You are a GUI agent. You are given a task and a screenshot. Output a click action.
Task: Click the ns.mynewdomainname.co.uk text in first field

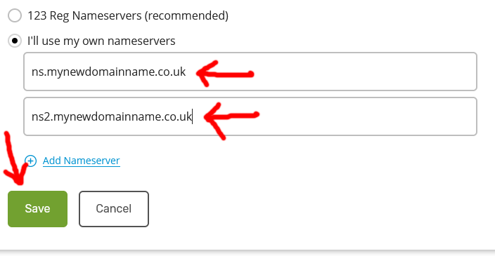pos(108,72)
